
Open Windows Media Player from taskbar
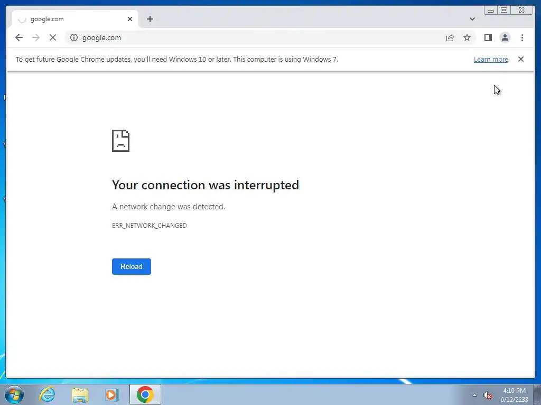[x=111, y=394]
